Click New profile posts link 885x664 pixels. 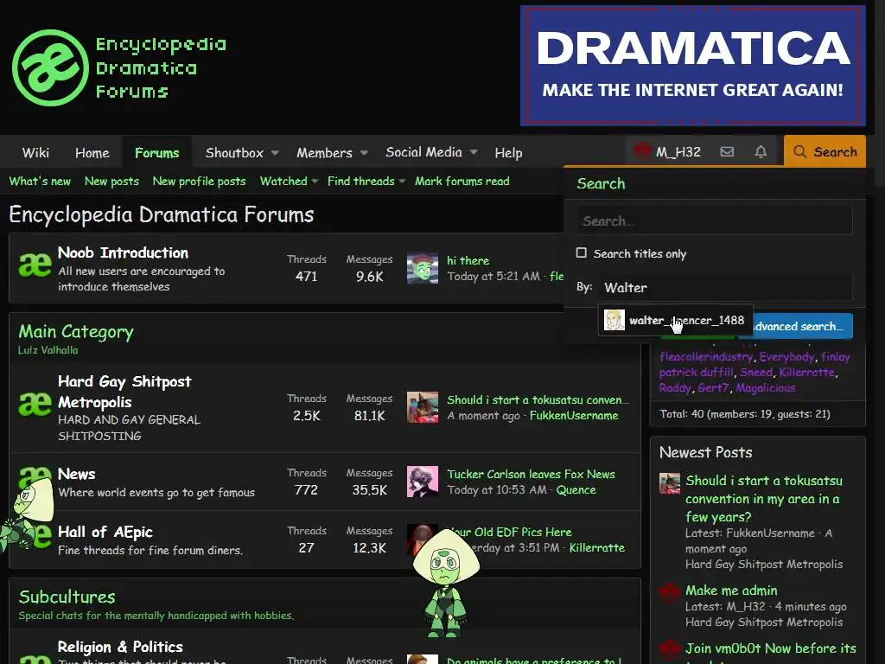pyautogui.click(x=200, y=182)
